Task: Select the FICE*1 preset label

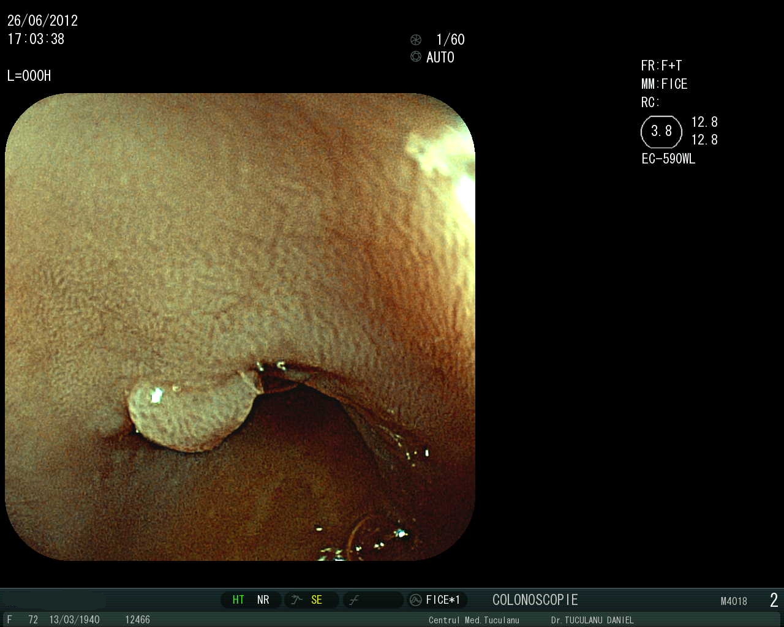Action: (443, 600)
